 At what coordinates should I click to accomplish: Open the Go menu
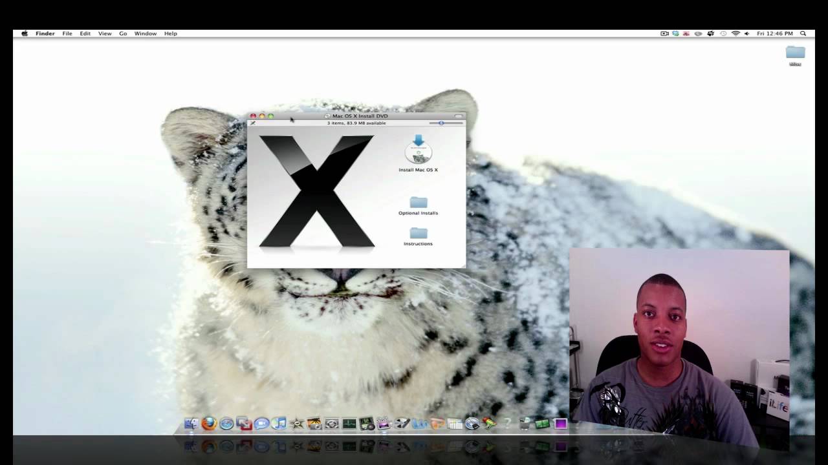pos(123,34)
